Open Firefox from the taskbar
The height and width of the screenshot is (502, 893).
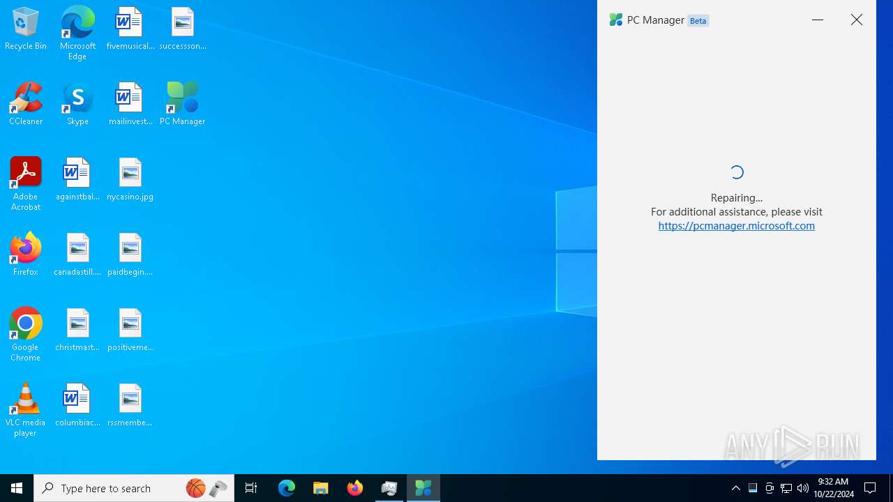click(x=355, y=488)
